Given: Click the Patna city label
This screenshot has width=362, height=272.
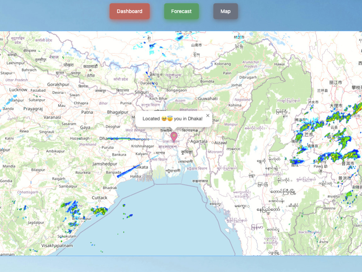Looking at the screenshot, I should 87,112.
